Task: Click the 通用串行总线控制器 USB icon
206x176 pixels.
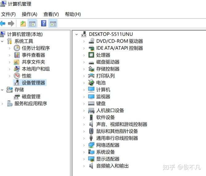Action: pyautogui.click(x=91, y=138)
